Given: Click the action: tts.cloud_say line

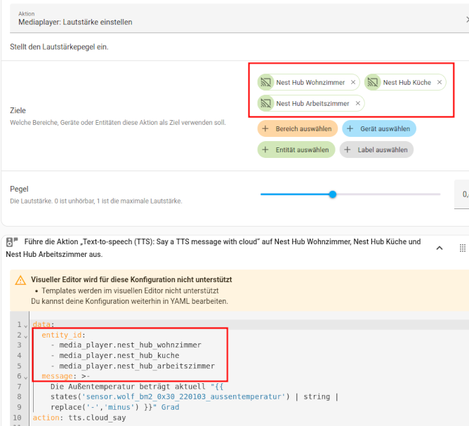Looking at the screenshot, I should [x=79, y=418].
